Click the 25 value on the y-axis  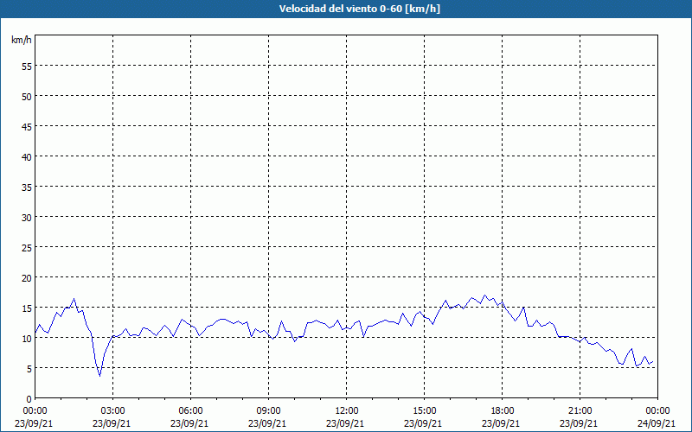tap(27, 247)
